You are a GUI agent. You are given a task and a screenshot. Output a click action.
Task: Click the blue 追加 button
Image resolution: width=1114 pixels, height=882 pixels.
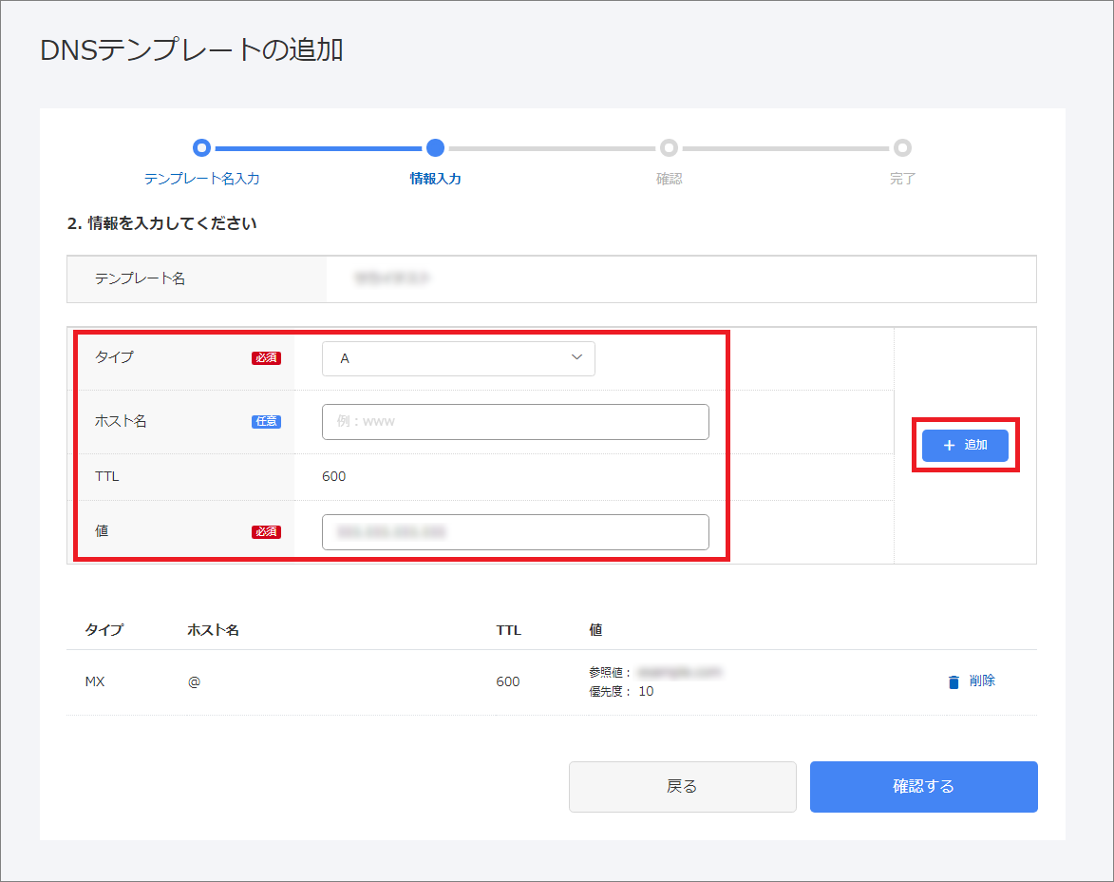click(x=965, y=445)
